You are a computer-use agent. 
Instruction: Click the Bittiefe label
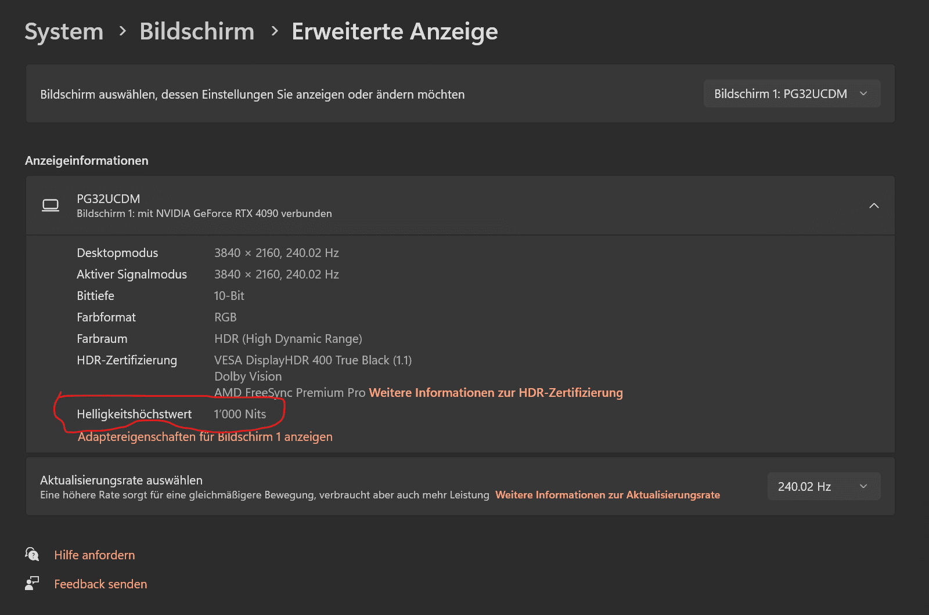click(96, 296)
